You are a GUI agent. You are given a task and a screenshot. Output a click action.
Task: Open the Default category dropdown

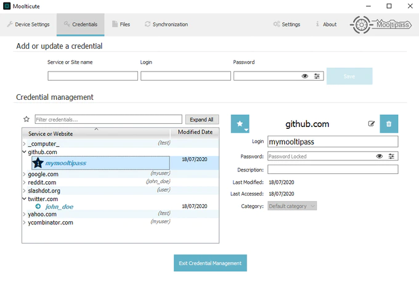click(292, 206)
